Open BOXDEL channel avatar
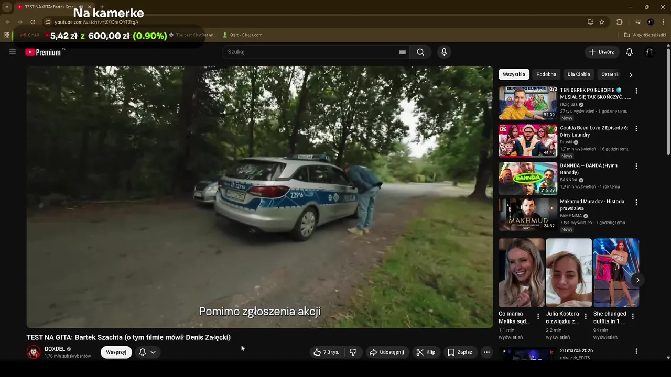Image resolution: width=671 pixels, height=377 pixels. [x=34, y=352]
